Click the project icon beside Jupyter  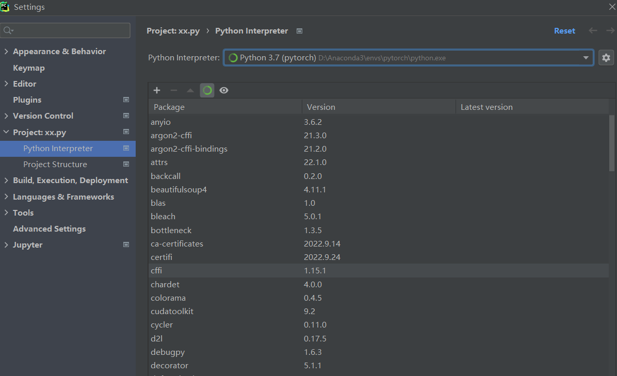pos(126,244)
